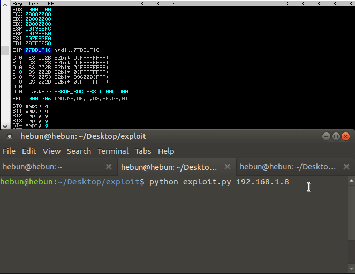Select the EFL value 00000206

[x=38, y=99]
